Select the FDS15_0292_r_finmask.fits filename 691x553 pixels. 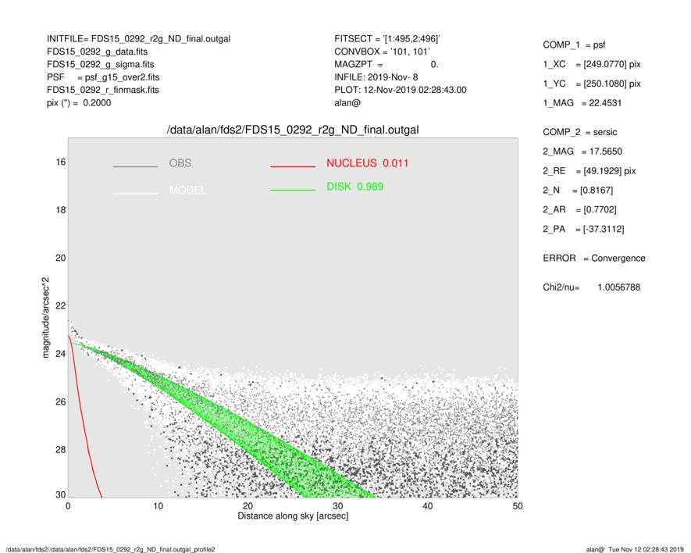coord(103,90)
